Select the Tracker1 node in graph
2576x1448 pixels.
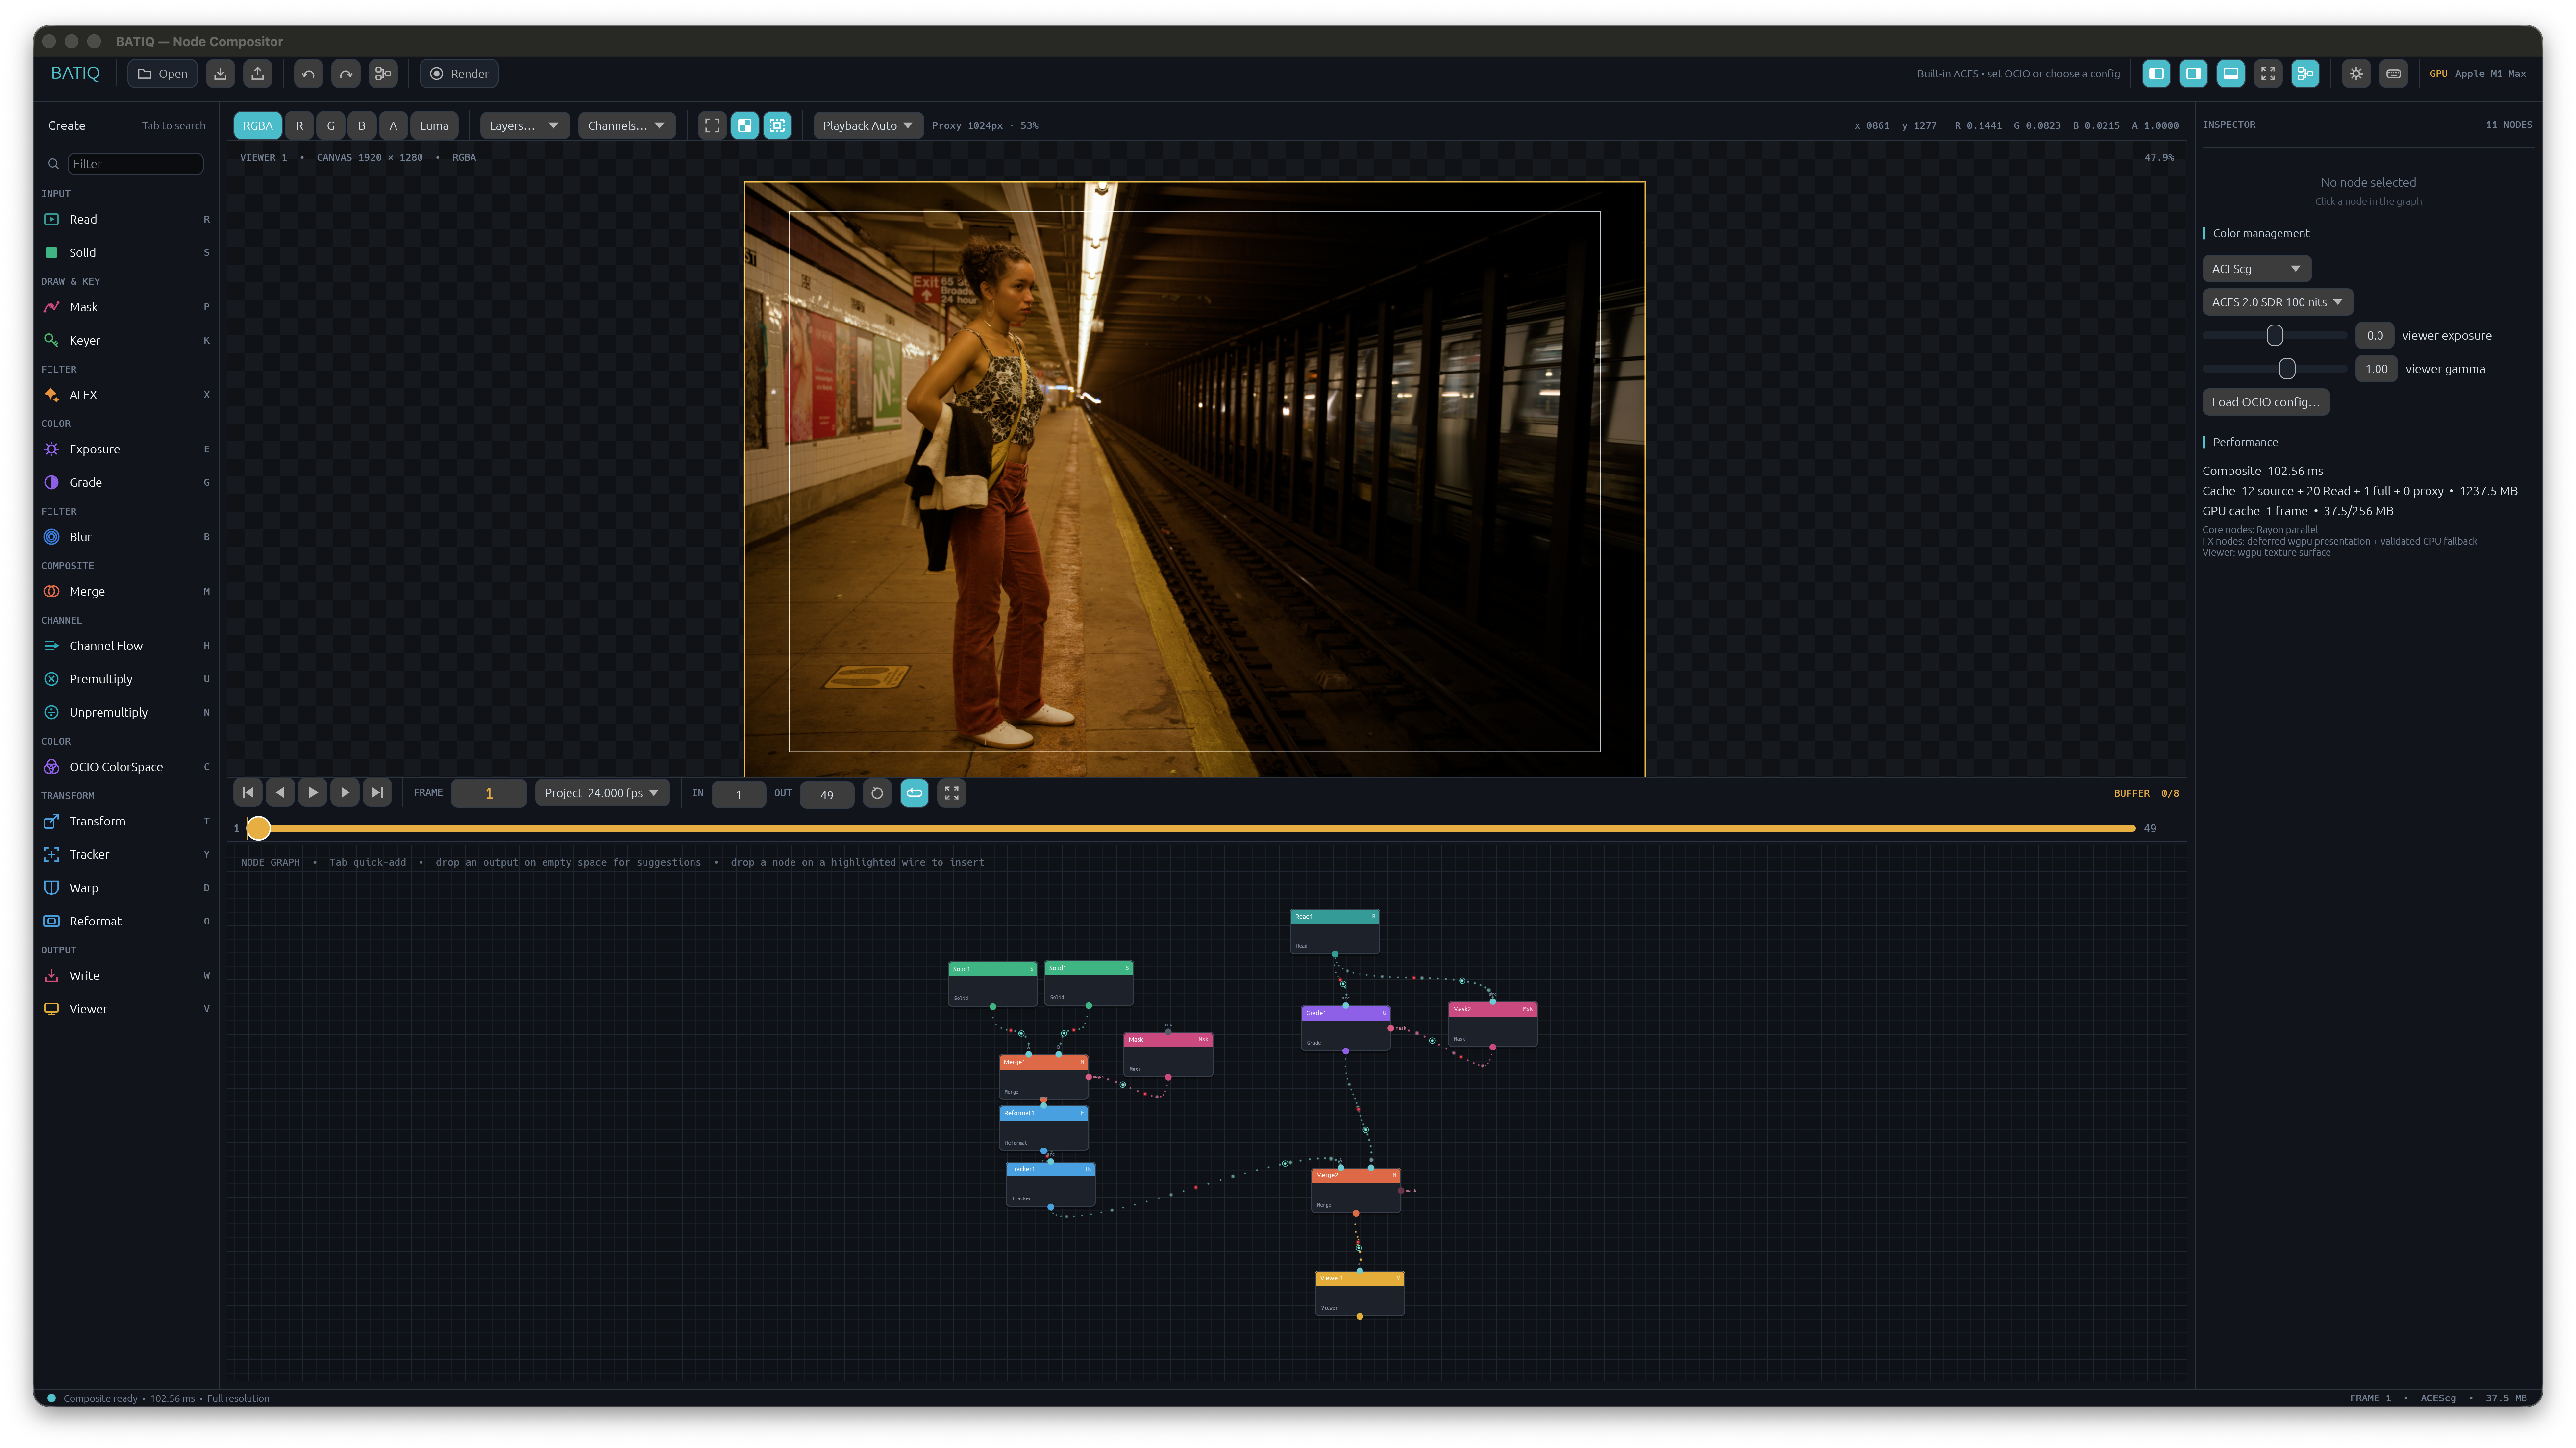point(1050,1184)
